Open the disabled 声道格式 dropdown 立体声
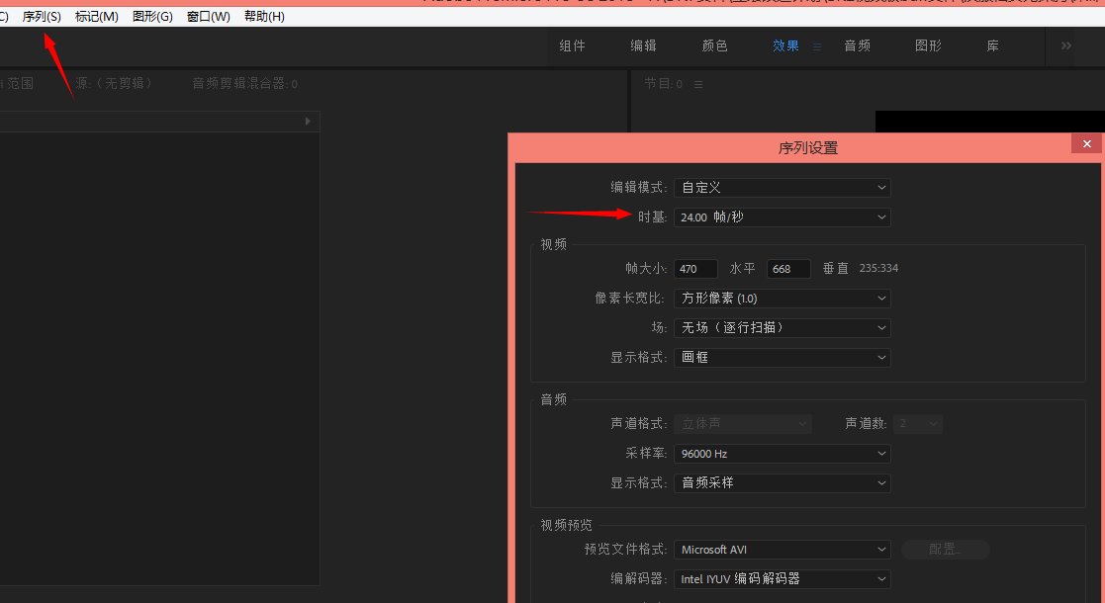This screenshot has width=1105, height=603. pyautogui.click(x=743, y=423)
